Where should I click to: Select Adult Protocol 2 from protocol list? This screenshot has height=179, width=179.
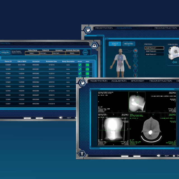154,51
